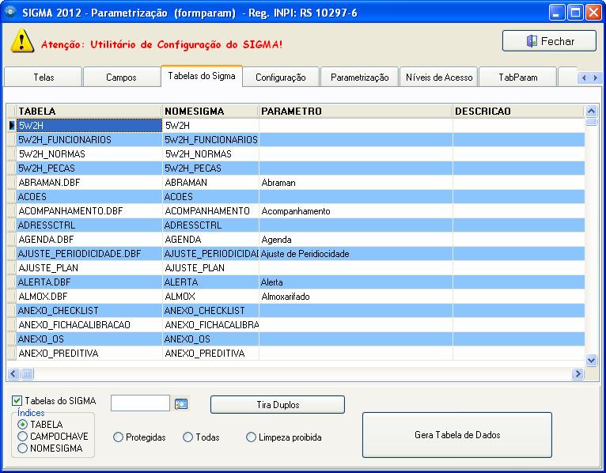This screenshot has height=473, width=606.
Task: Click the grid's scroll up arrow
Action: point(591,112)
